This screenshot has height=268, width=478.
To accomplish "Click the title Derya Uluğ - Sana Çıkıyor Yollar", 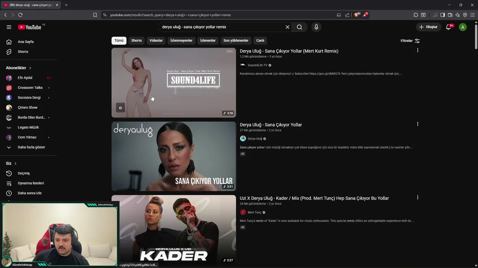I will tap(271, 125).
